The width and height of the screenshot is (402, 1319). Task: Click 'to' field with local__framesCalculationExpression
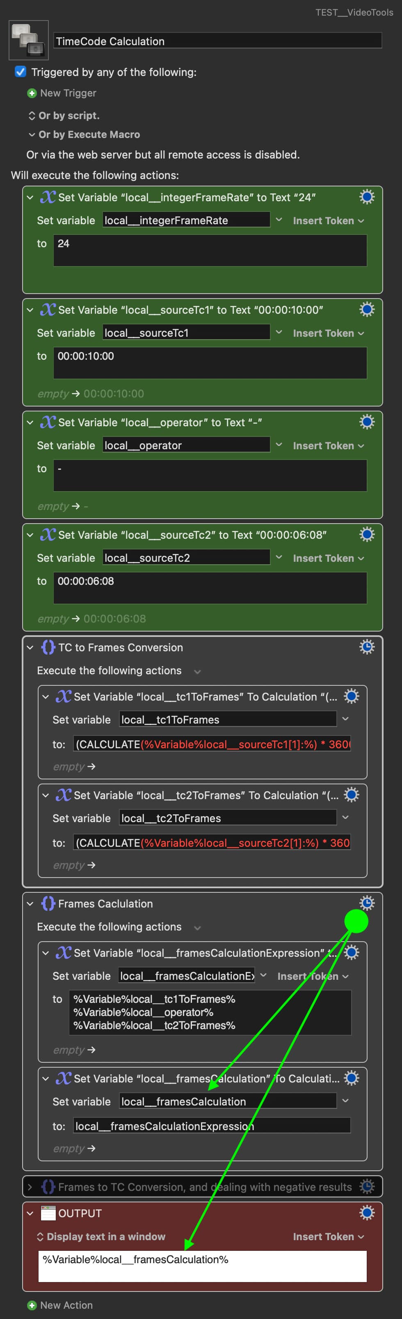(x=212, y=1126)
